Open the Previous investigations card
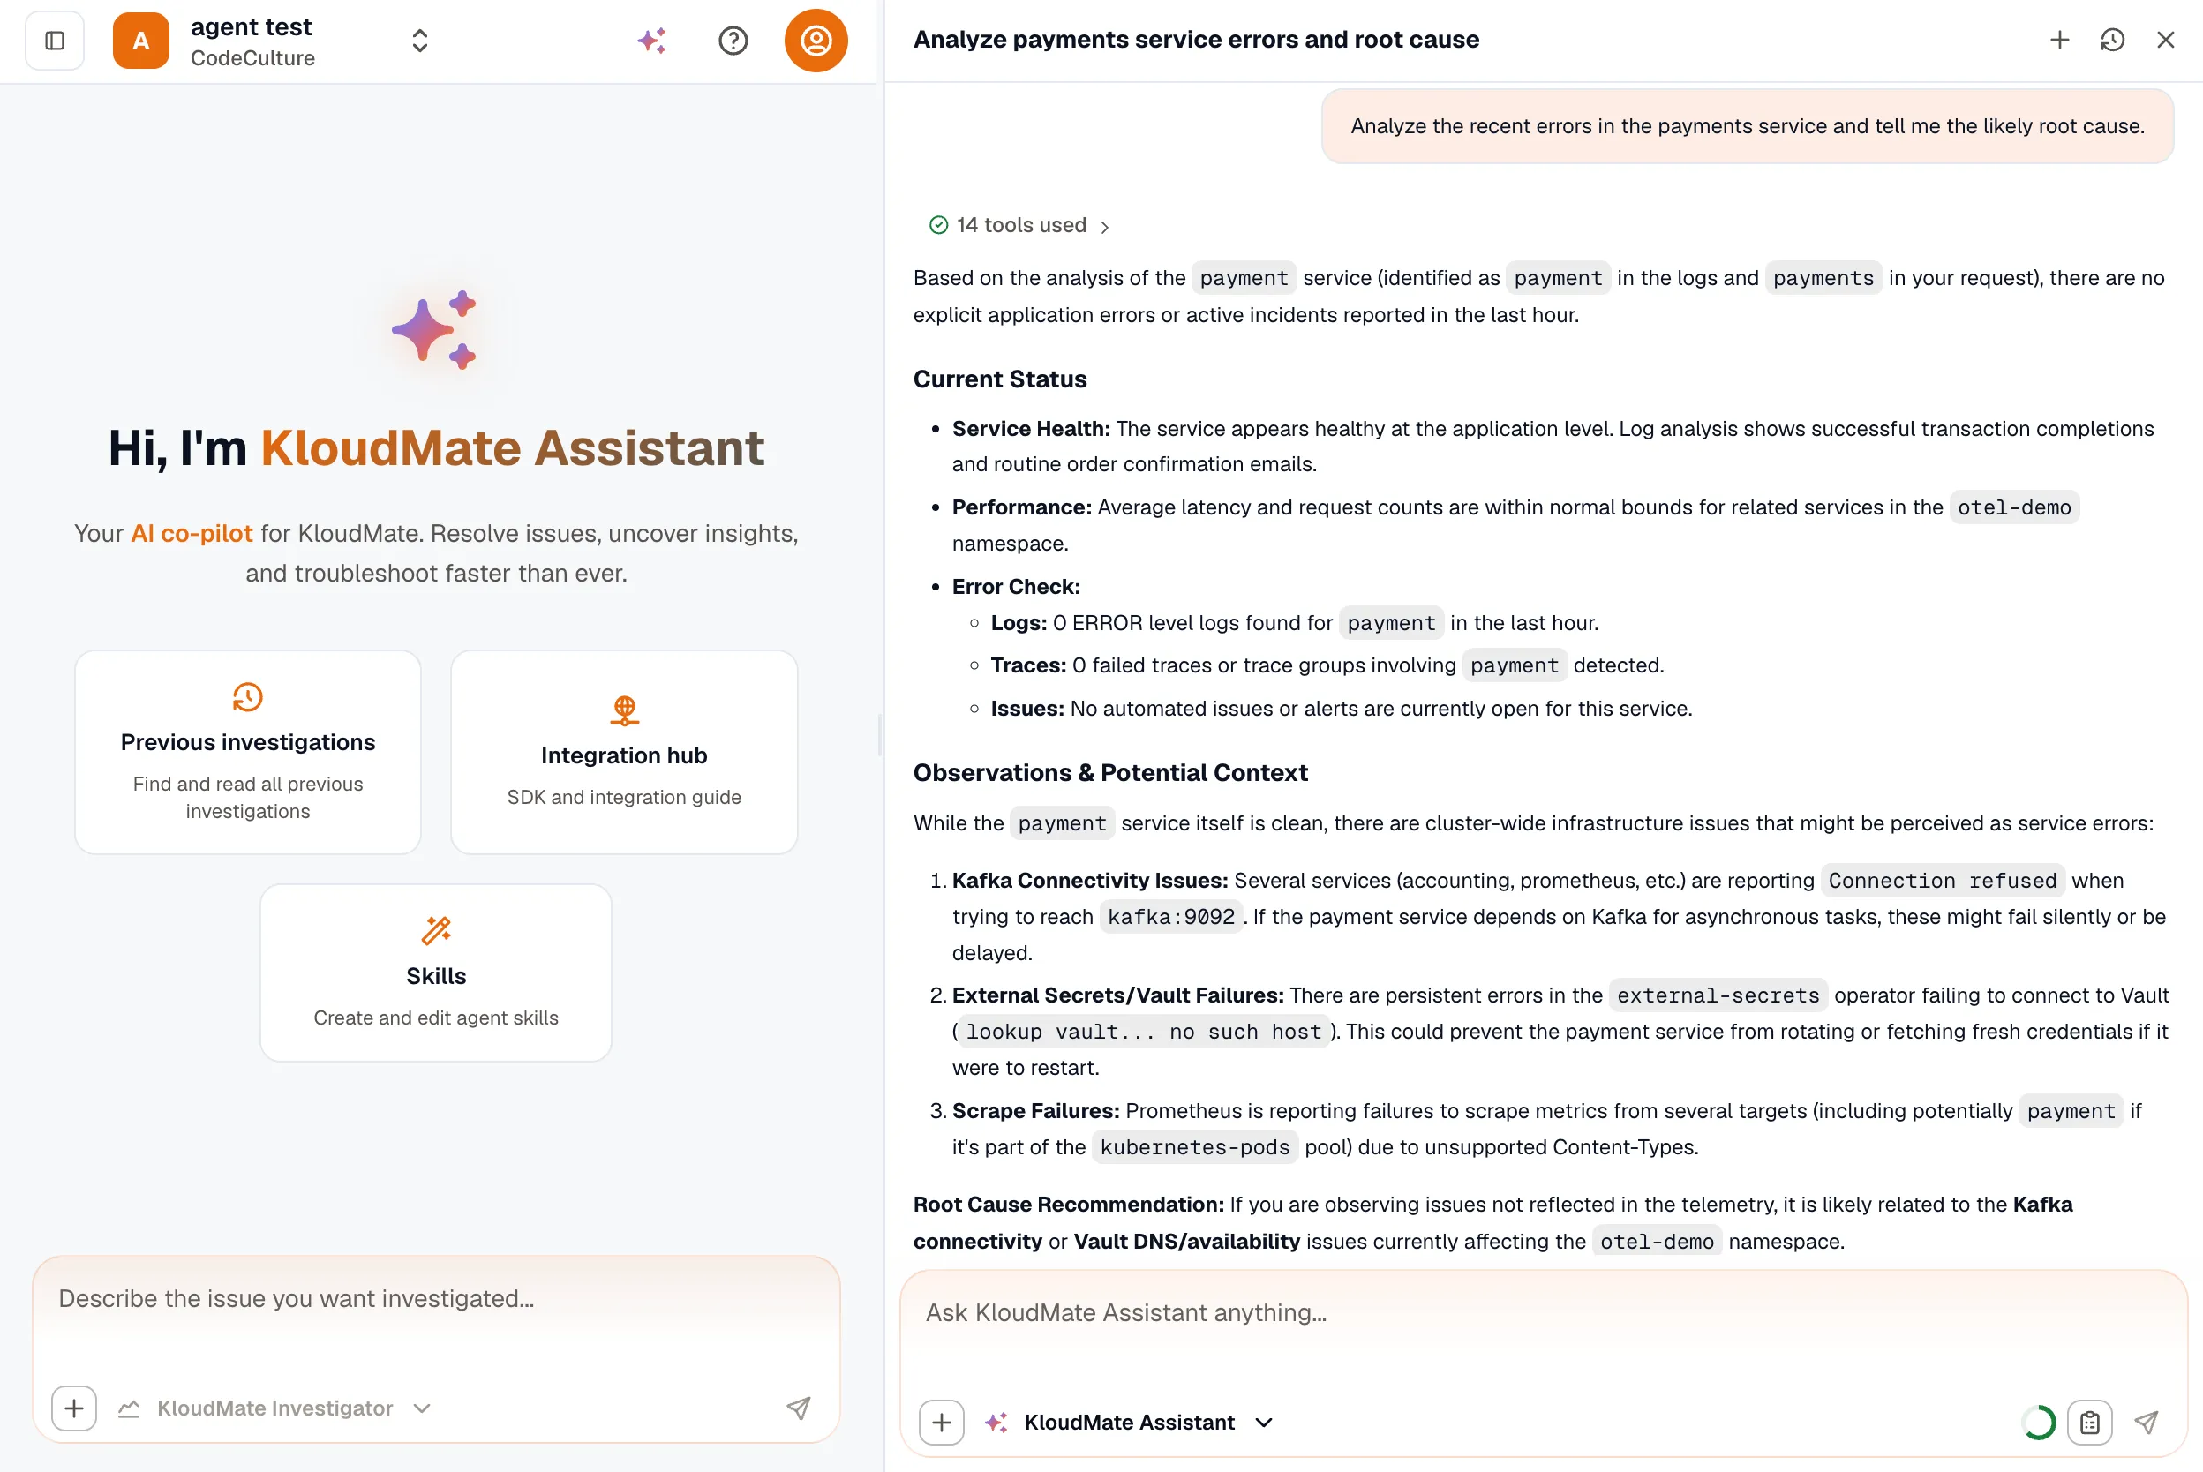 [248, 752]
